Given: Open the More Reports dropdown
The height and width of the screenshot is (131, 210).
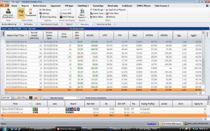Looking at the screenshot, I should 82,14.
